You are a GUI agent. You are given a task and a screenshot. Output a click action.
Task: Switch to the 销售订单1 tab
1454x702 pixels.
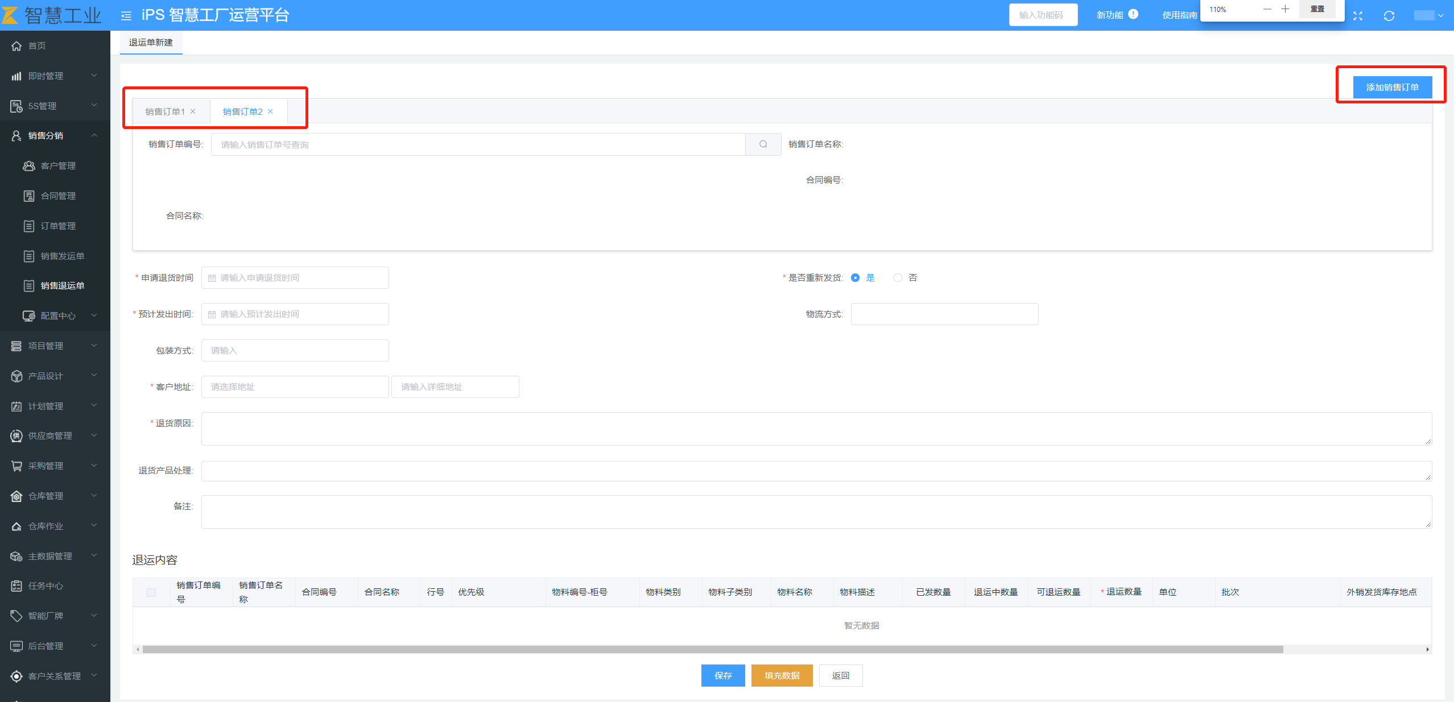(164, 111)
